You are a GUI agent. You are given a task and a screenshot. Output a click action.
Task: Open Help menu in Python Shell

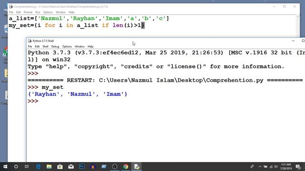(x=91, y=47)
